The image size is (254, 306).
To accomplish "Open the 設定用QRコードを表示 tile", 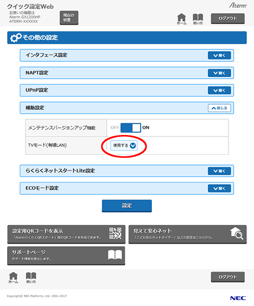I will 66,234.
